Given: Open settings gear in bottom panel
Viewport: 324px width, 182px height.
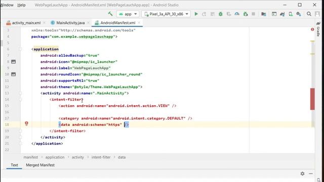Looking at the screenshot, I should tap(303, 173).
